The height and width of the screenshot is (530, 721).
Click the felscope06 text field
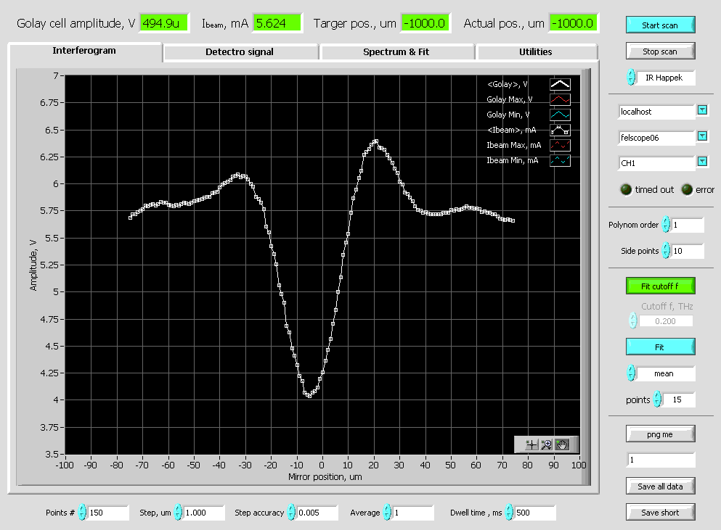[x=656, y=137]
